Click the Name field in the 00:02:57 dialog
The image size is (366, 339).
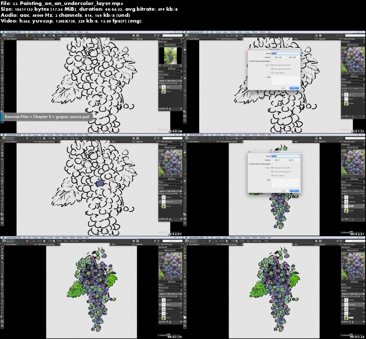point(285,156)
